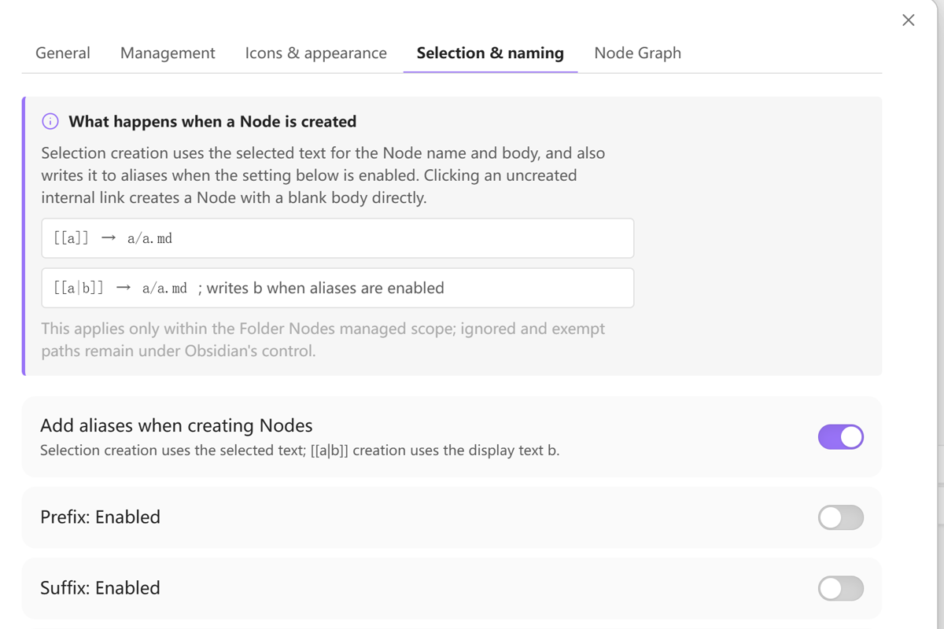Select the Selection & naming tab

[490, 53]
